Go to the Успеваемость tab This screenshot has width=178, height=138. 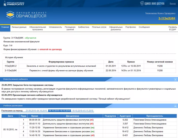pyautogui.click(x=55, y=27)
